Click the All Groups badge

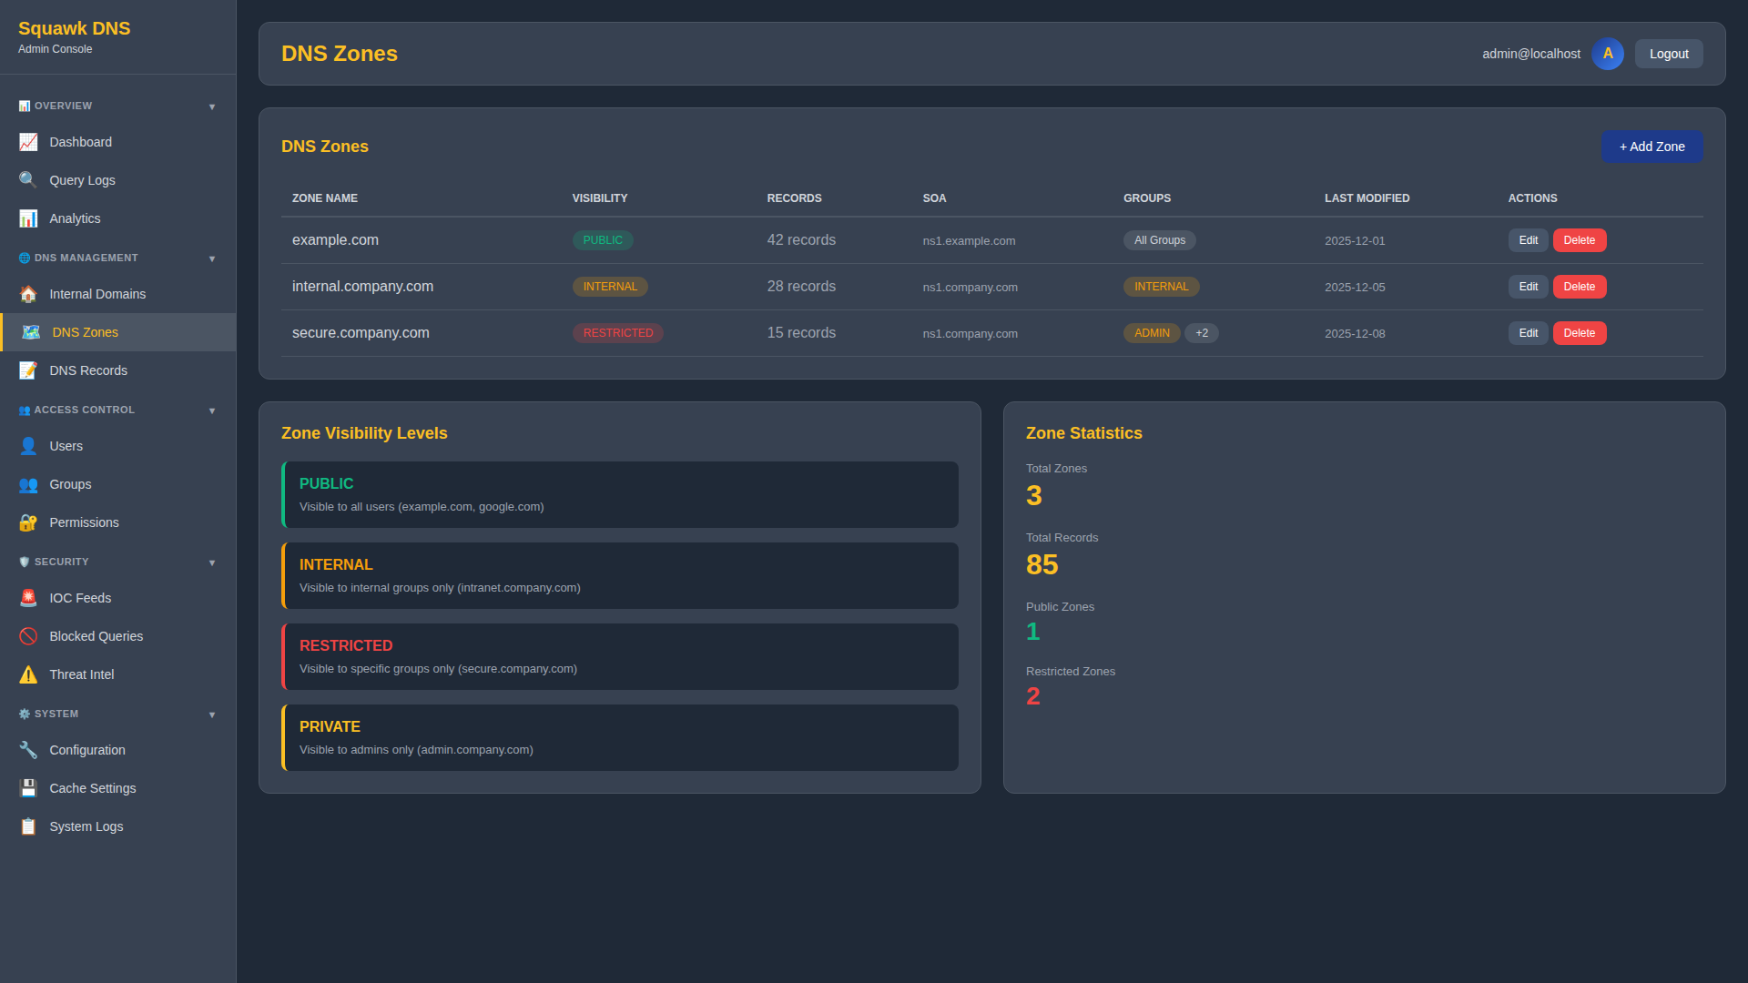click(1159, 240)
